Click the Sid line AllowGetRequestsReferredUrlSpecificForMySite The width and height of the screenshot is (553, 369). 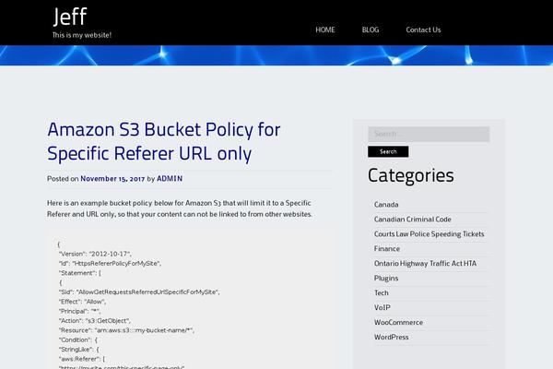139,292
